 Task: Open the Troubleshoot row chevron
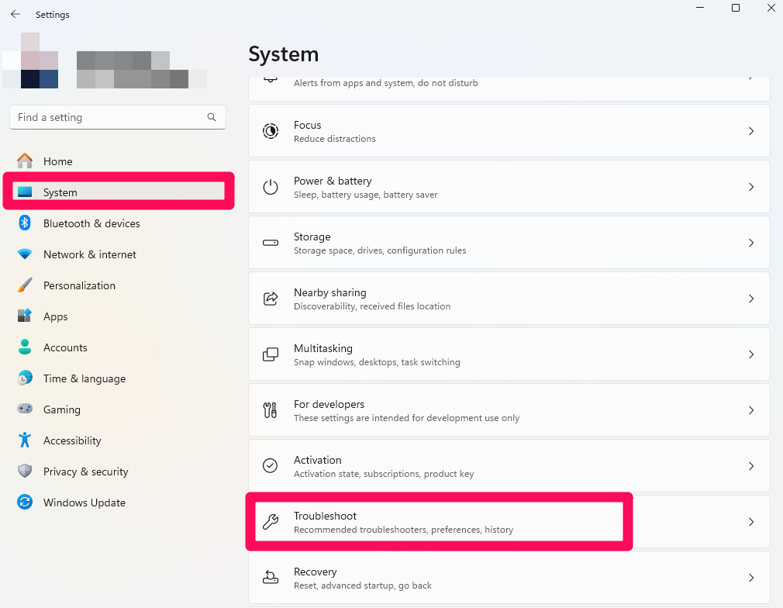pyautogui.click(x=751, y=522)
